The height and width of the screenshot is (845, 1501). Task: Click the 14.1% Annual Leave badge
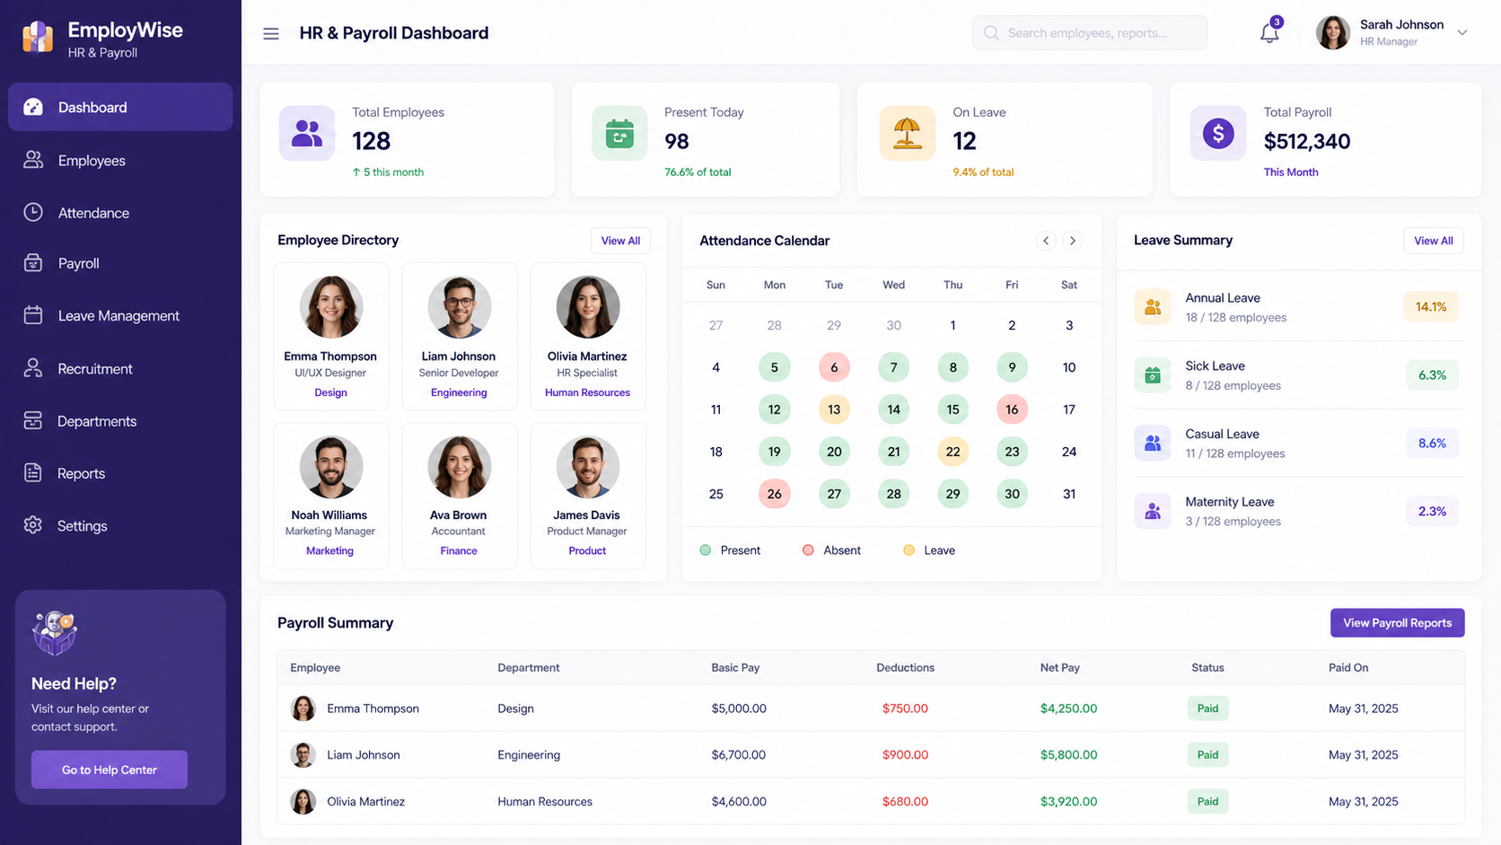pos(1431,307)
